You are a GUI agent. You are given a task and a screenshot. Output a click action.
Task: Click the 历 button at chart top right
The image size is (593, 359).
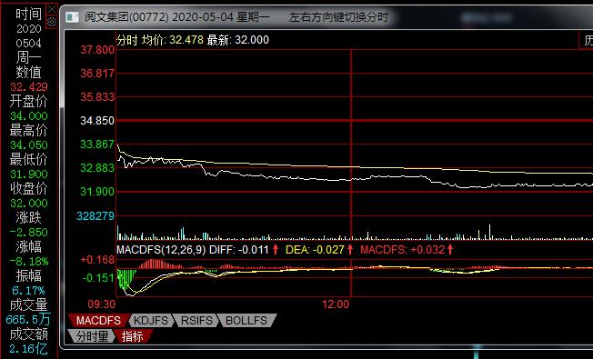[x=588, y=40]
